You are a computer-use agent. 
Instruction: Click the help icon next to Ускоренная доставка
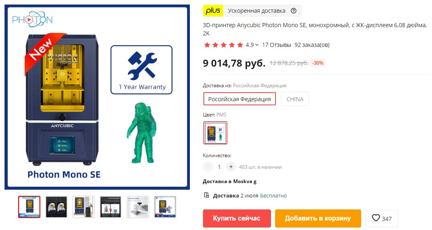294,11
